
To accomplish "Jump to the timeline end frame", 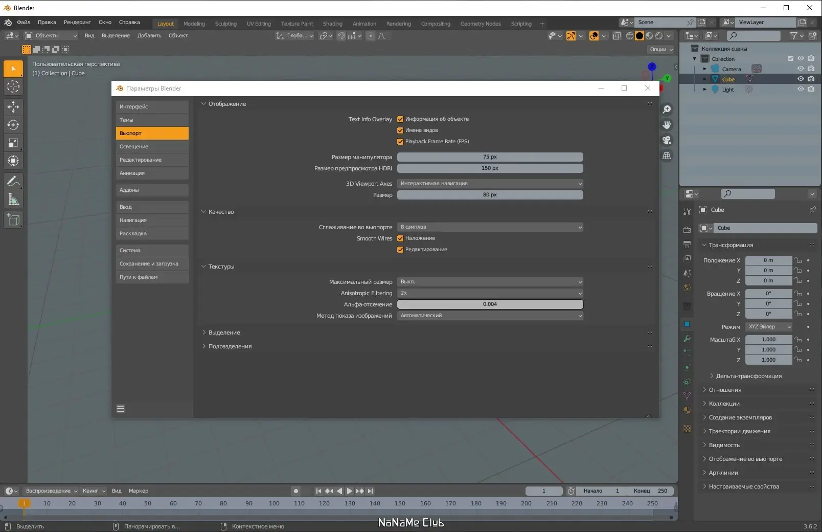I will coord(371,491).
